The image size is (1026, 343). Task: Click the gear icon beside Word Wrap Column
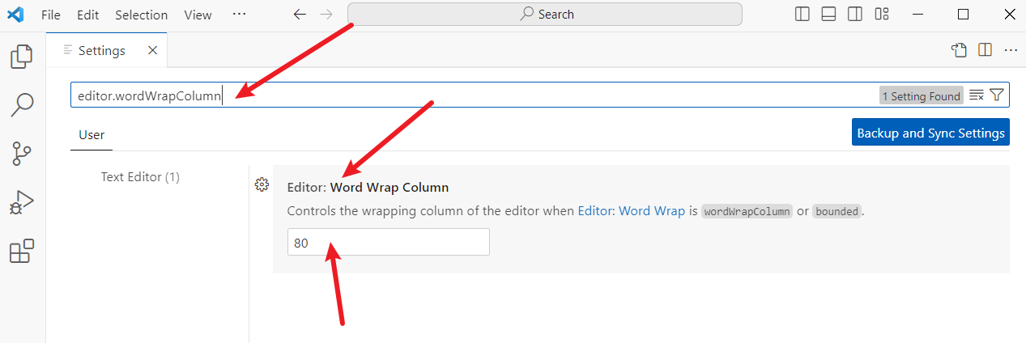coord(262,184)
